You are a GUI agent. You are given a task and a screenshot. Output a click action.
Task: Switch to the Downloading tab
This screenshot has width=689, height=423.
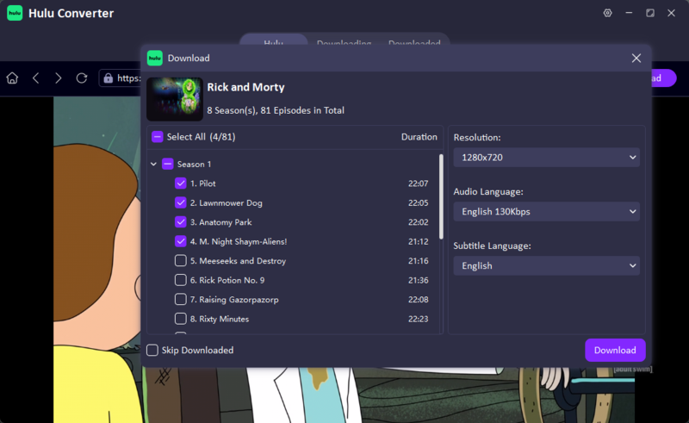344,43
